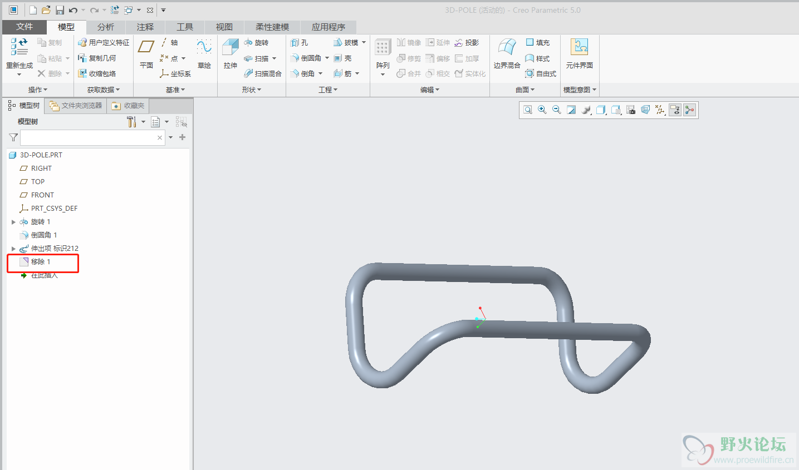Open the 操作 group dropdown
Viewport: 799px width, 470px height.
(38, 90)
